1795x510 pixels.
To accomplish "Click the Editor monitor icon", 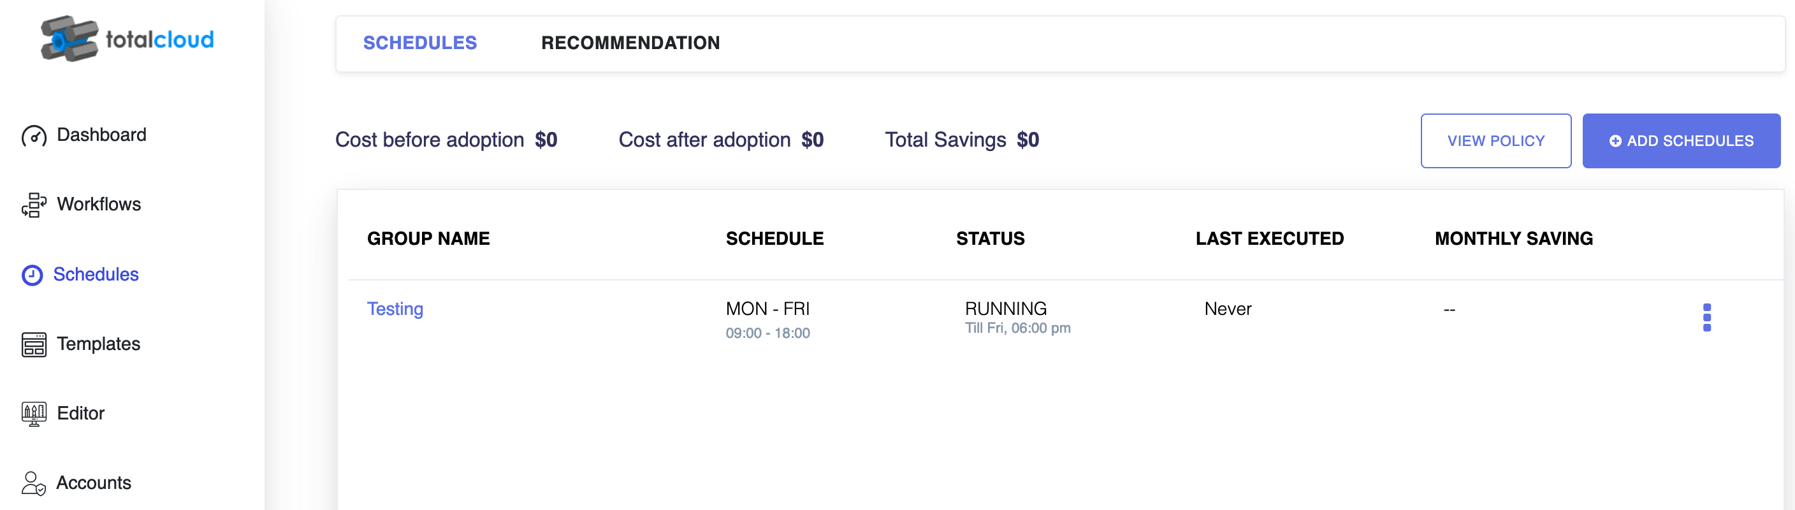I will (x=33, y=414).
